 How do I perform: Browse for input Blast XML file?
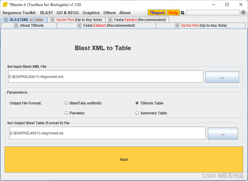click(x=222, y=77)
